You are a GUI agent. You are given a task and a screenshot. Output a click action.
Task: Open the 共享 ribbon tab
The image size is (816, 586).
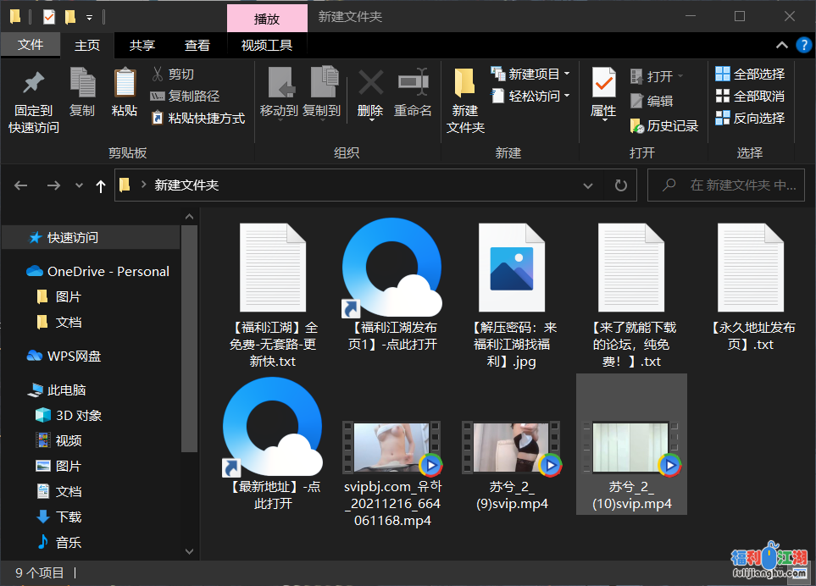(x=142, y=46)
